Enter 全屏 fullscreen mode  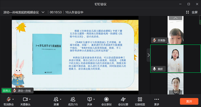195,12
